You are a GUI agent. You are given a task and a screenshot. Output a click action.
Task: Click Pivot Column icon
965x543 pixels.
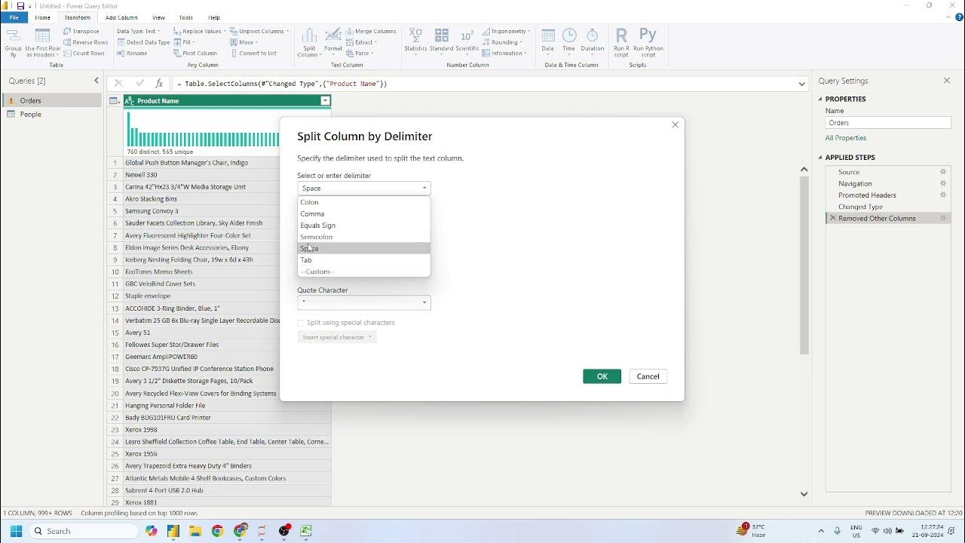pyautogui.click(x=195, y=54)
